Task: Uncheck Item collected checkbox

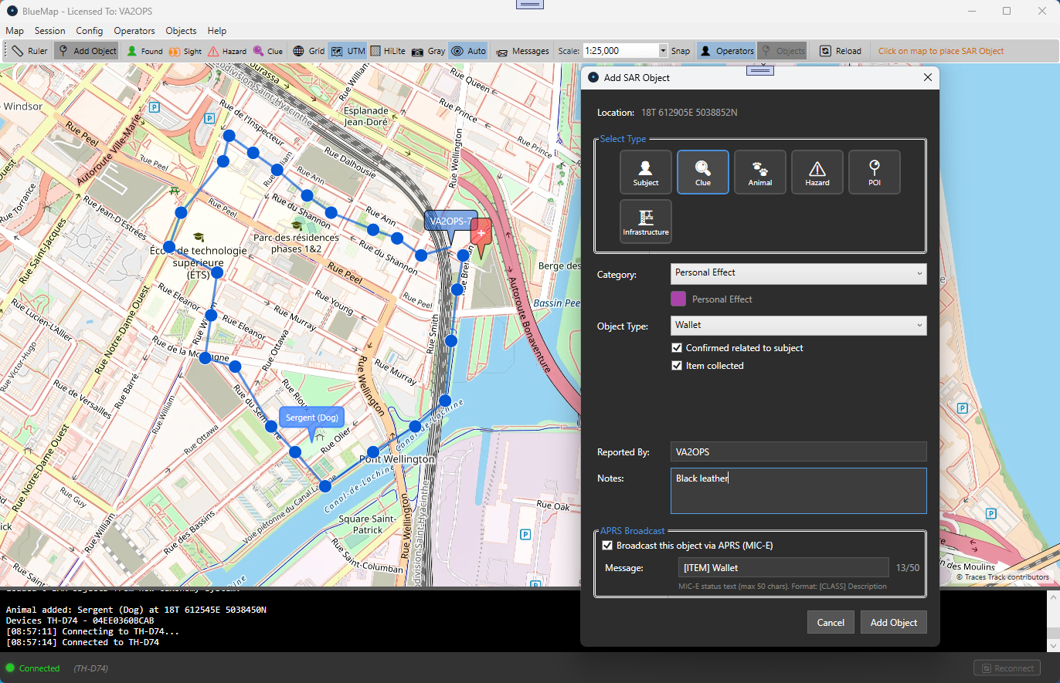Action: (x=677, y=366)
